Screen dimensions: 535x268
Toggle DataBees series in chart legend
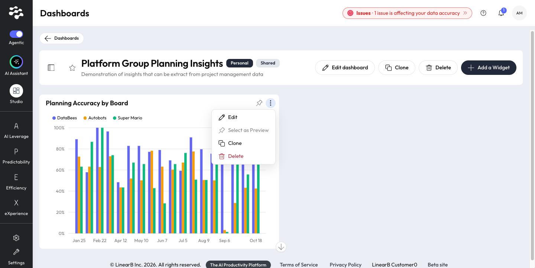65,118
